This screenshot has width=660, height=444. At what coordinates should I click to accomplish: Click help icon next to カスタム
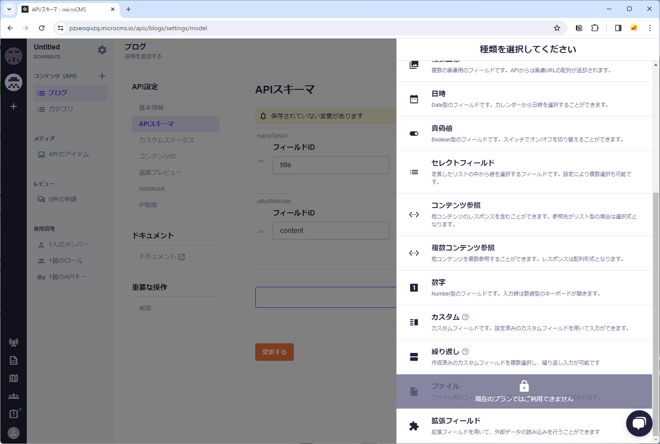pyautogui.click(x=465, y=317)
